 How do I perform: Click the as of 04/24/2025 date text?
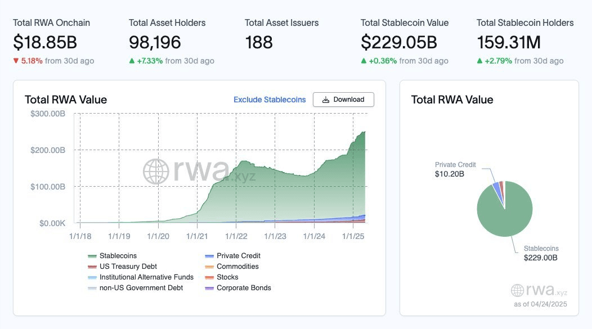tap(540, 304)
